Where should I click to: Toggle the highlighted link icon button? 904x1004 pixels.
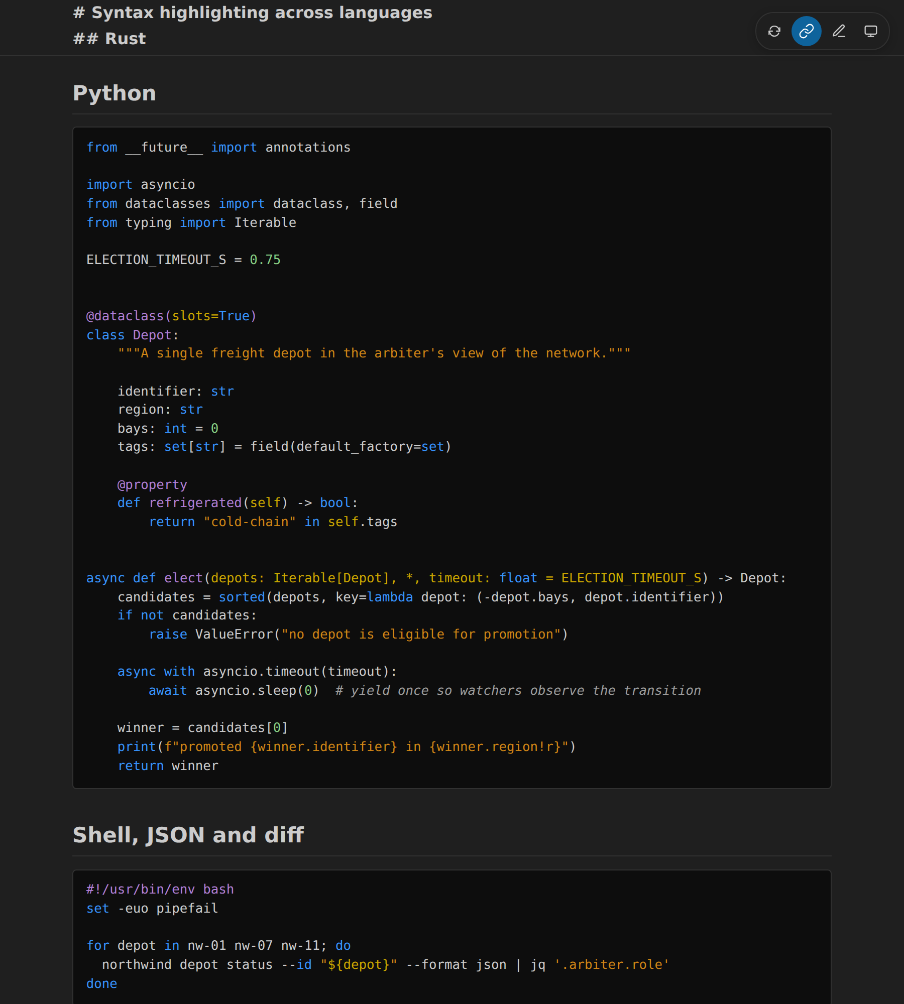[807, 31]
